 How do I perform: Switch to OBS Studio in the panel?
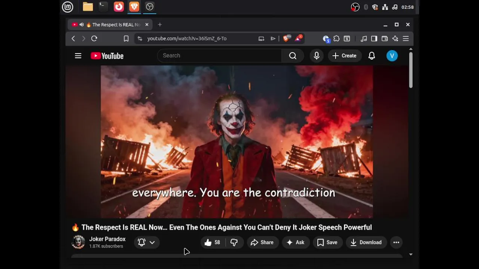[150, 7]
